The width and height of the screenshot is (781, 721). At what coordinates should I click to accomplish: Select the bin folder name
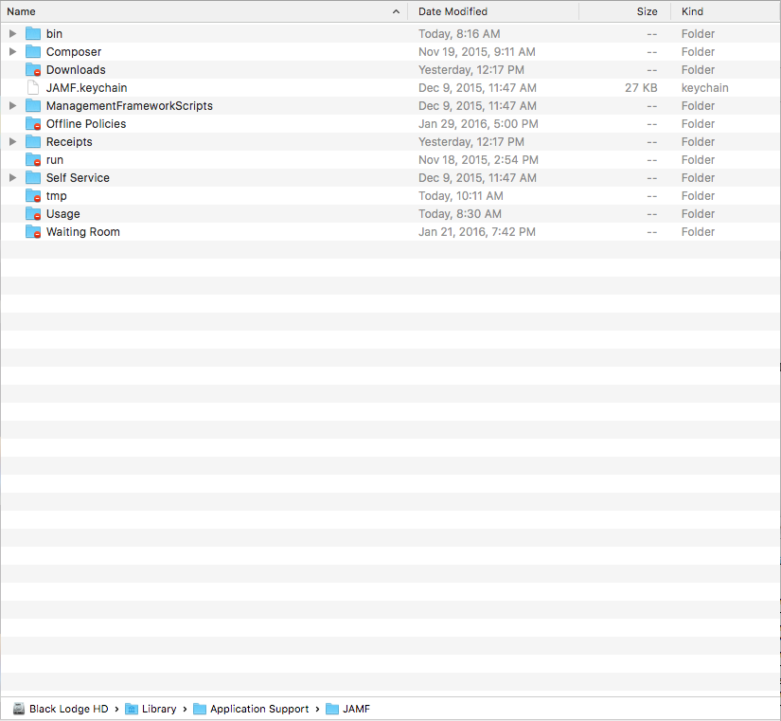click(54, 34)
